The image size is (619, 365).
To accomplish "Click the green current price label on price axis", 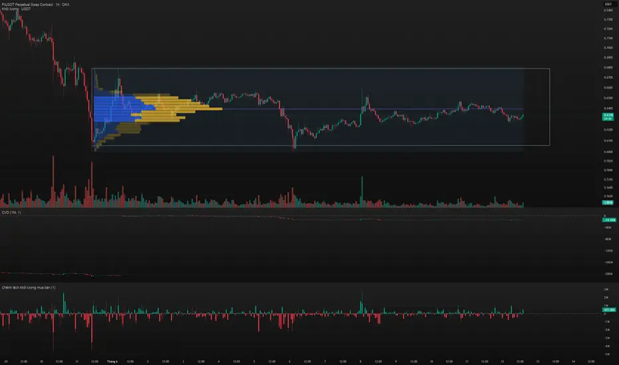I will tap(608, 116).
